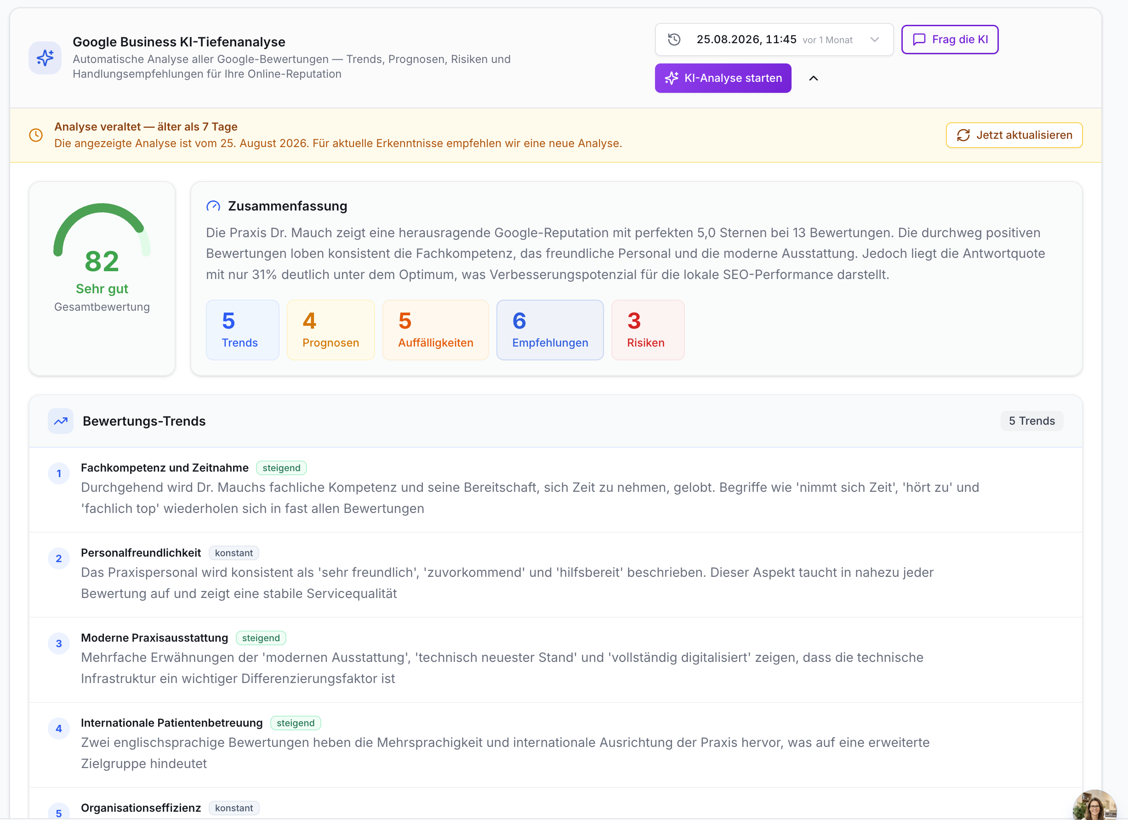
Task: Open the avatar chat widget in the corner
Action: tap(1094, 804)
